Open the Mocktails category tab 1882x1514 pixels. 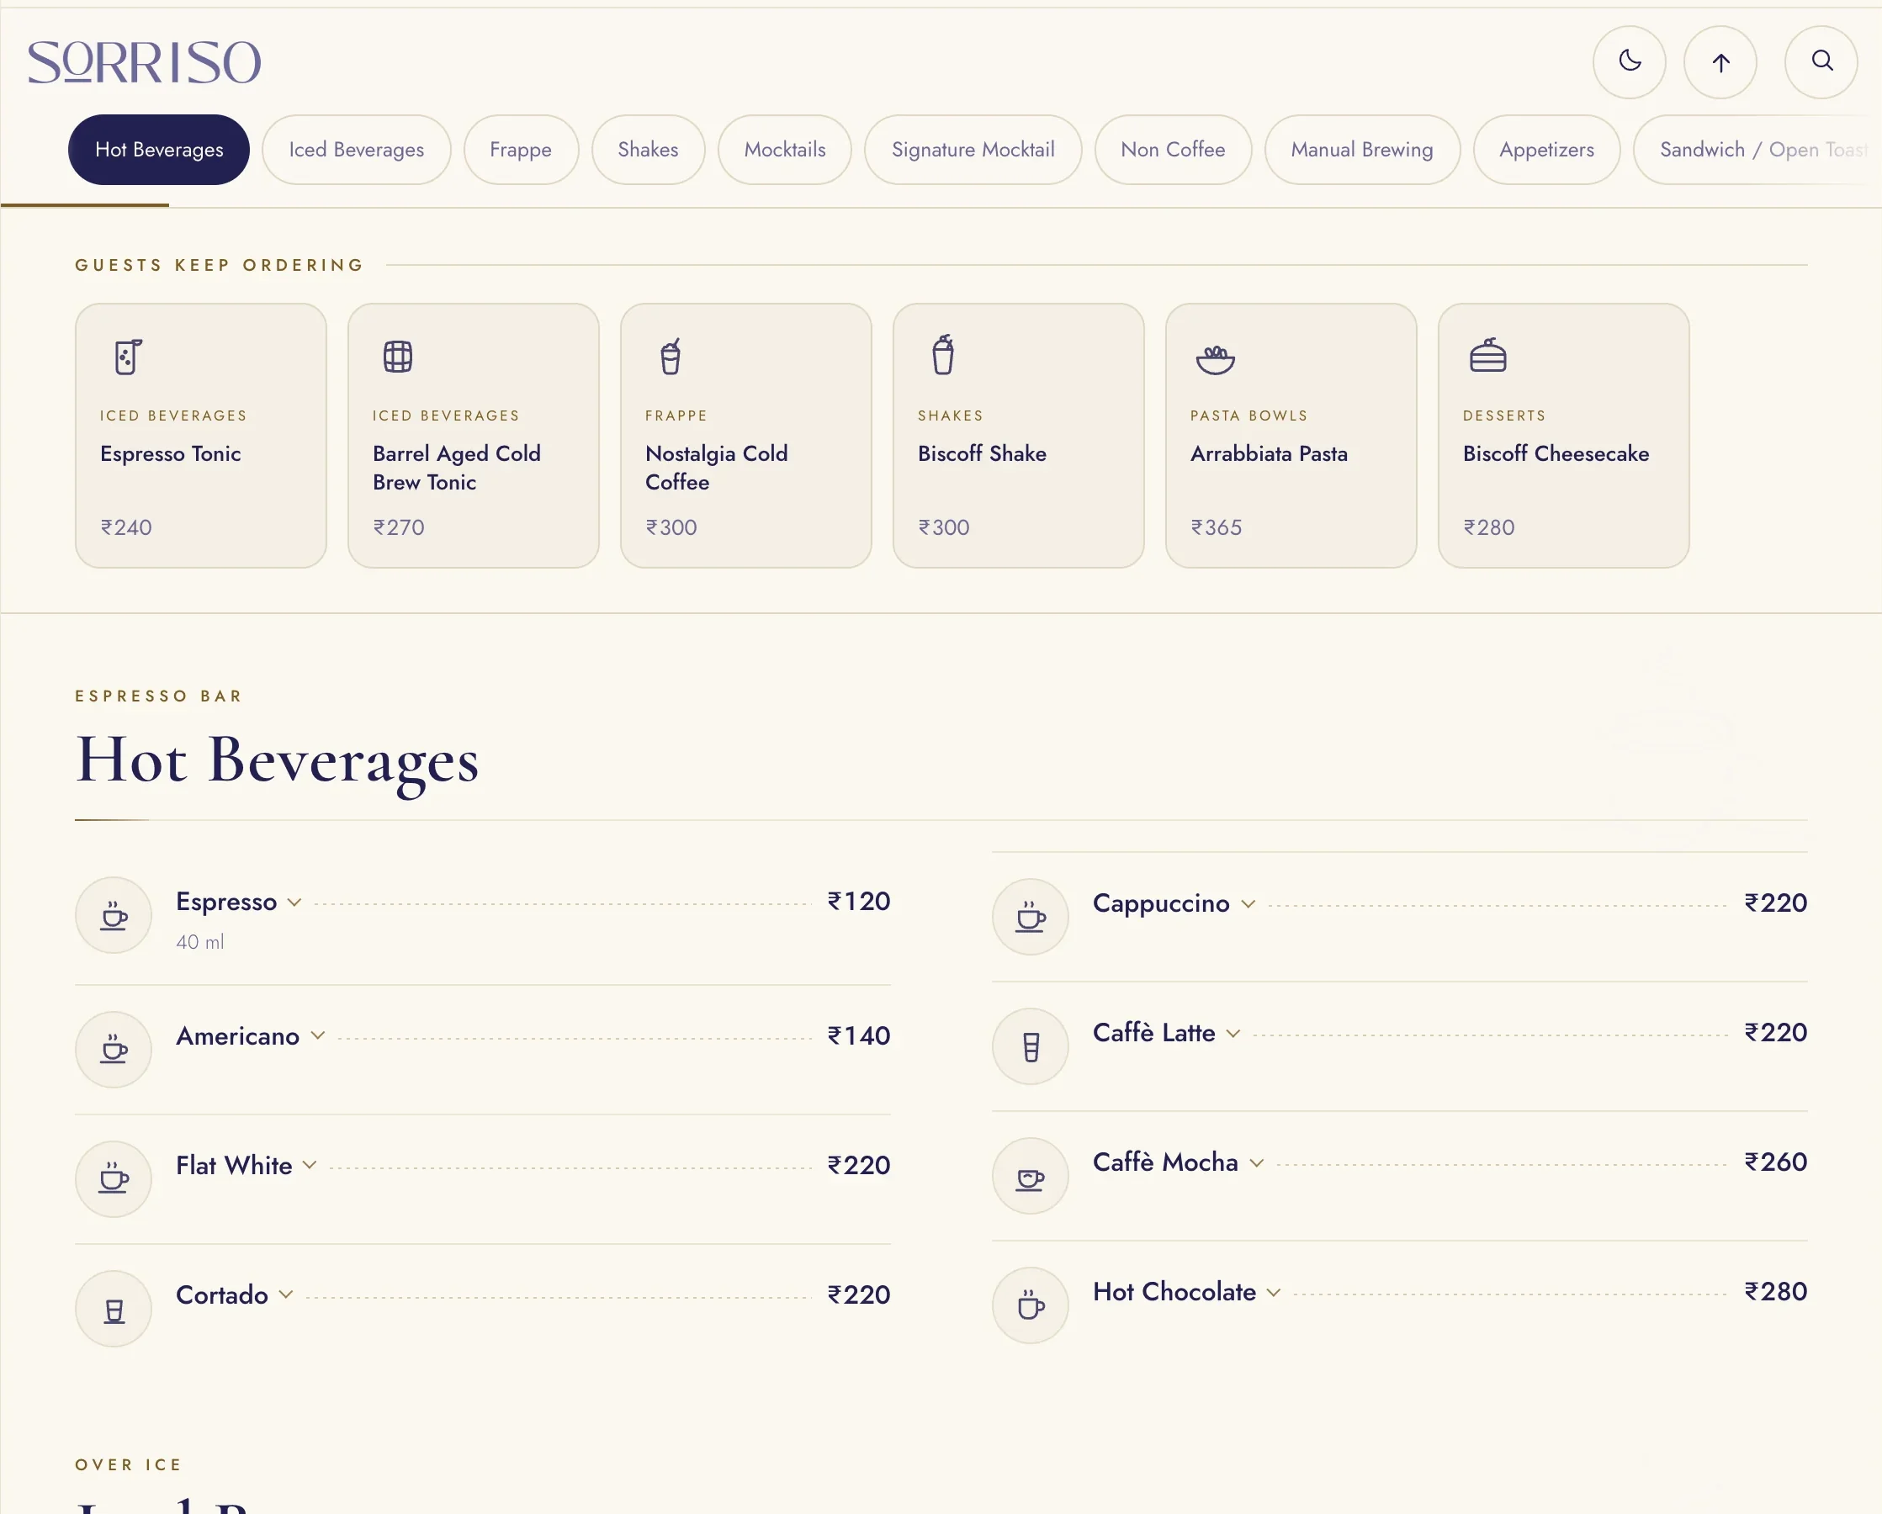tap(785, 149)
